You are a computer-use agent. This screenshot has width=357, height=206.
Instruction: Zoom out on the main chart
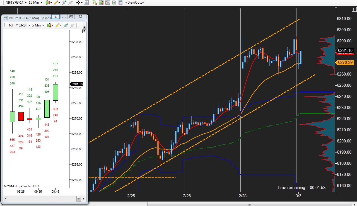[70, 3]
